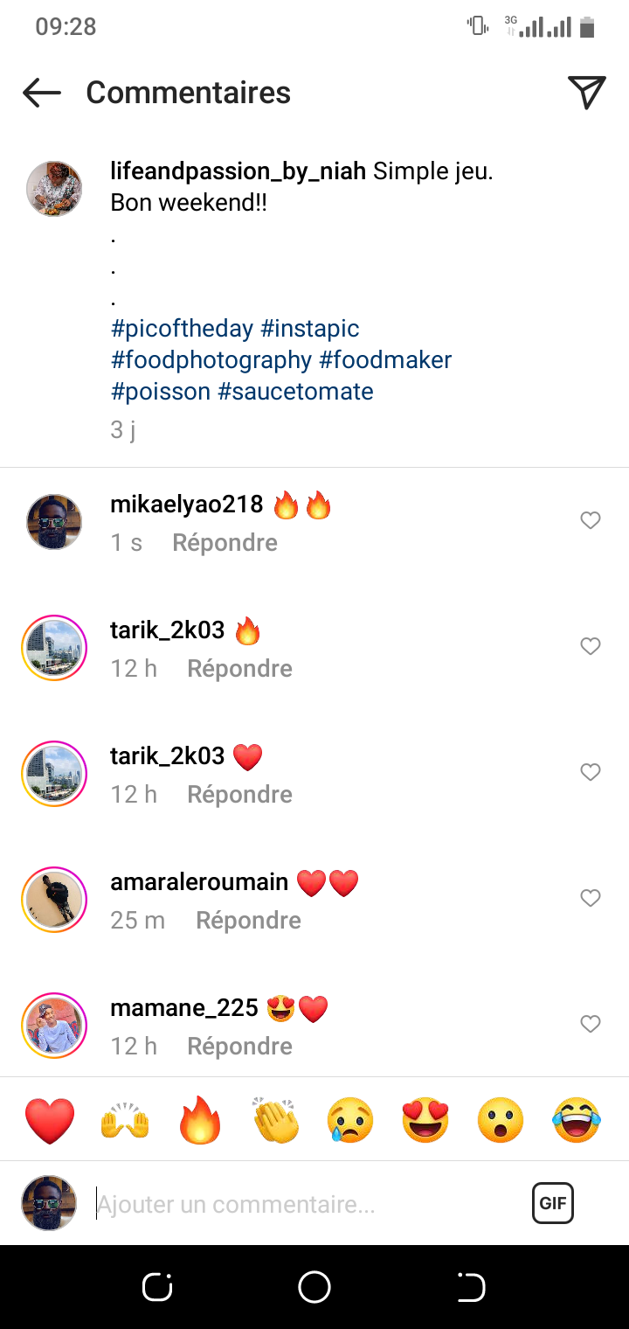
Task: Open the share paper plane icon
Action: coord(586,93)
